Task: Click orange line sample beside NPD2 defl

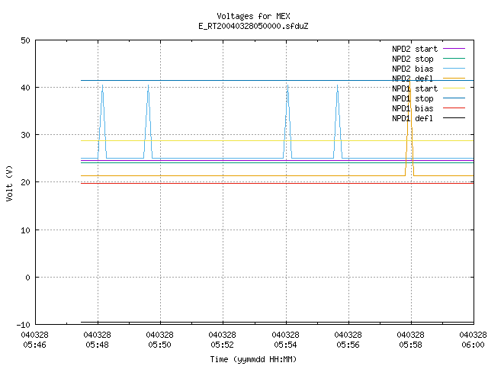Action: [x=454, y=79]
